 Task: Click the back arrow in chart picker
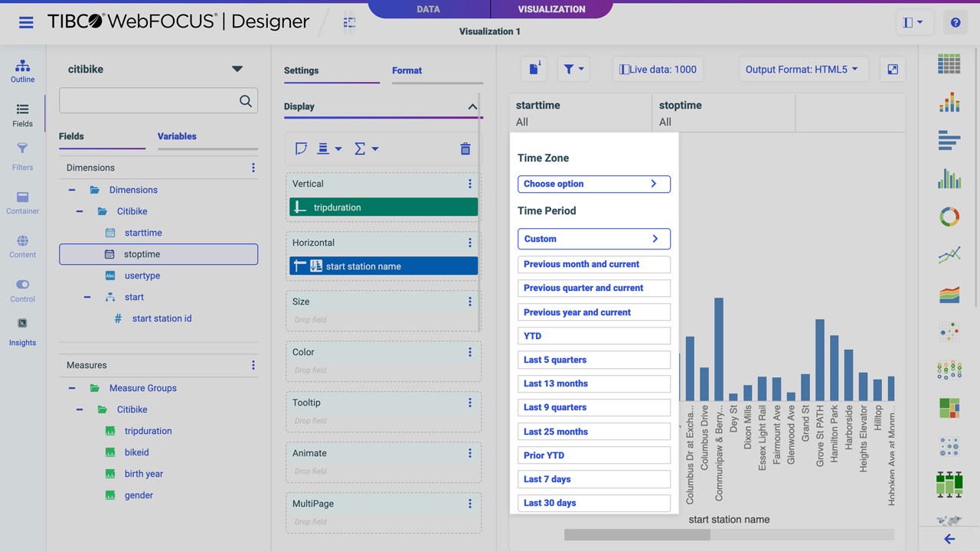click(x=949, y=539)
